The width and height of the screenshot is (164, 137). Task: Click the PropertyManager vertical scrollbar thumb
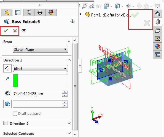point(75,87)
